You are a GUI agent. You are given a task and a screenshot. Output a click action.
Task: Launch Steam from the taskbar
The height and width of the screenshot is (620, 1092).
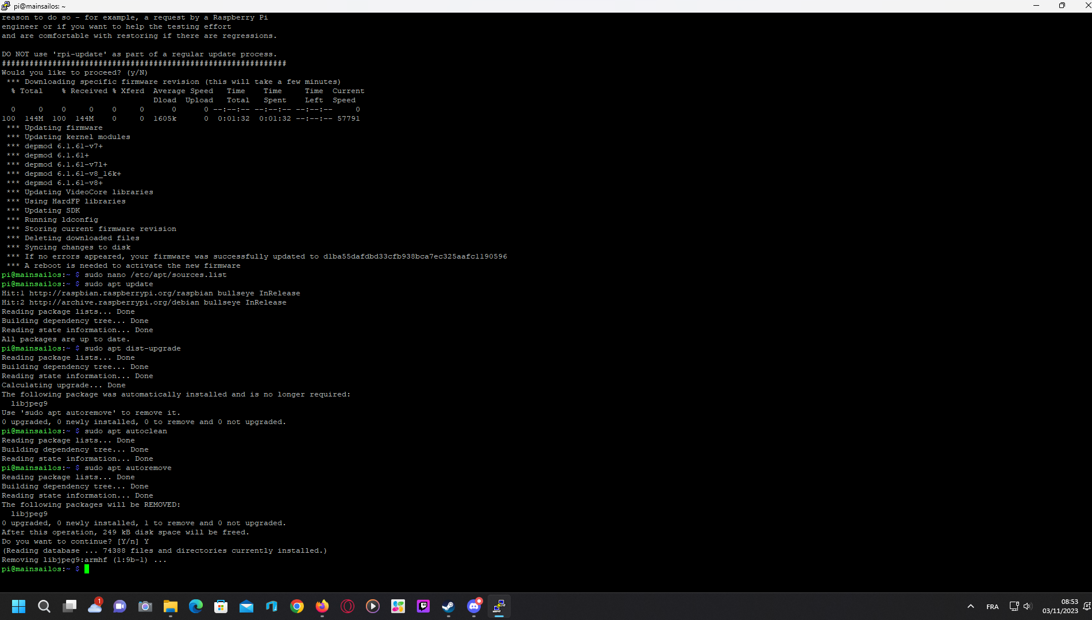click(449, 606)
